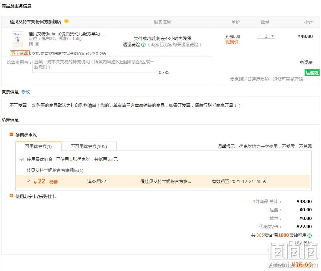The height and width of the screenshot is (271, 321).
Task: Click the 佳贝艾特羊奶粉官方旗舰店(1) coupon group label
Action: coord(55,170)
